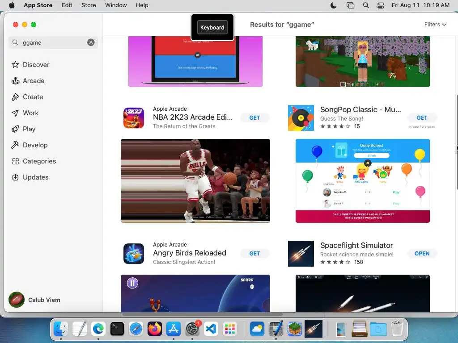Click the Spaceflight Simulator app icon
The image size is (458, 343).
(301, 254)
